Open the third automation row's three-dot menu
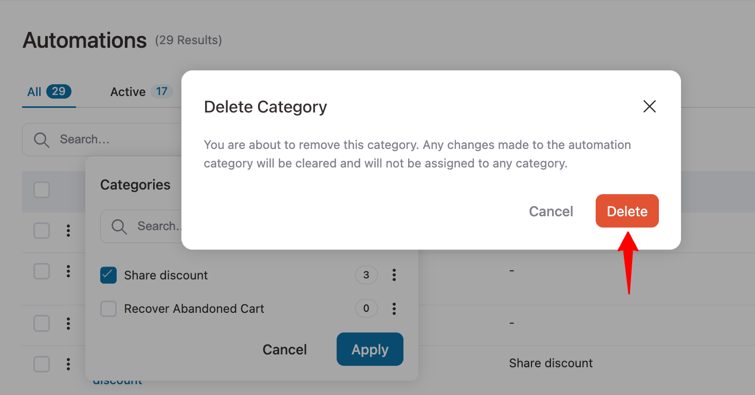 pos(68,324)
